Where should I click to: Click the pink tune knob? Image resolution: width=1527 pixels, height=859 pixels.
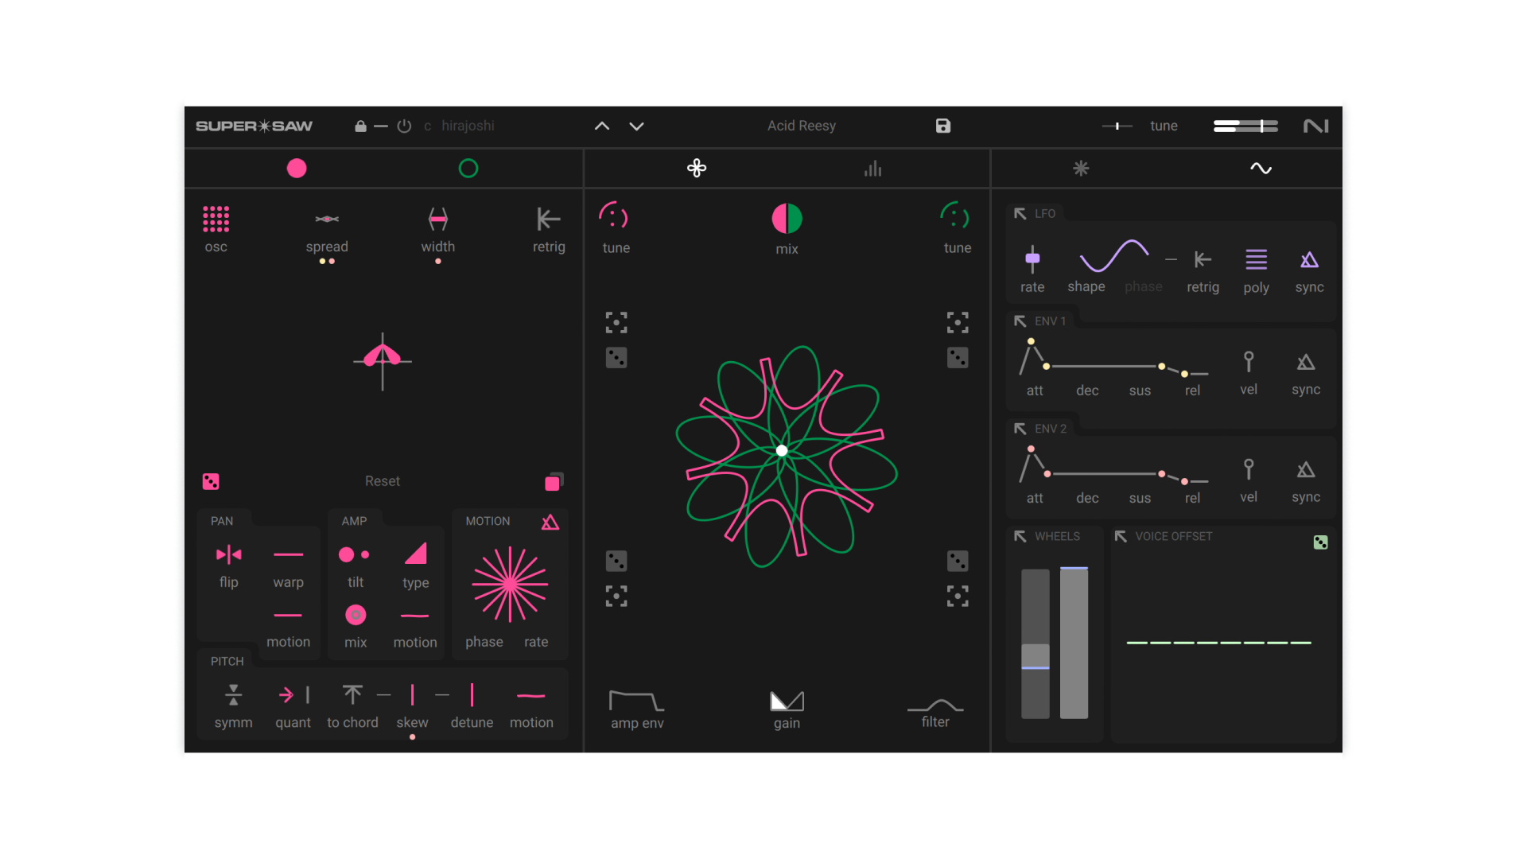pos(614,216)
